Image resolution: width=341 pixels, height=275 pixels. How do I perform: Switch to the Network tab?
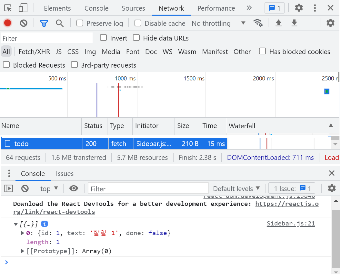[171, 8]
